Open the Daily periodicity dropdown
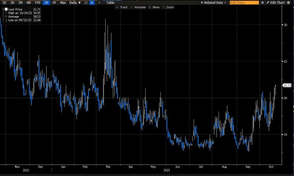Image resolution: width=294 pixels, height=176 pixels. tap(75, 3)
